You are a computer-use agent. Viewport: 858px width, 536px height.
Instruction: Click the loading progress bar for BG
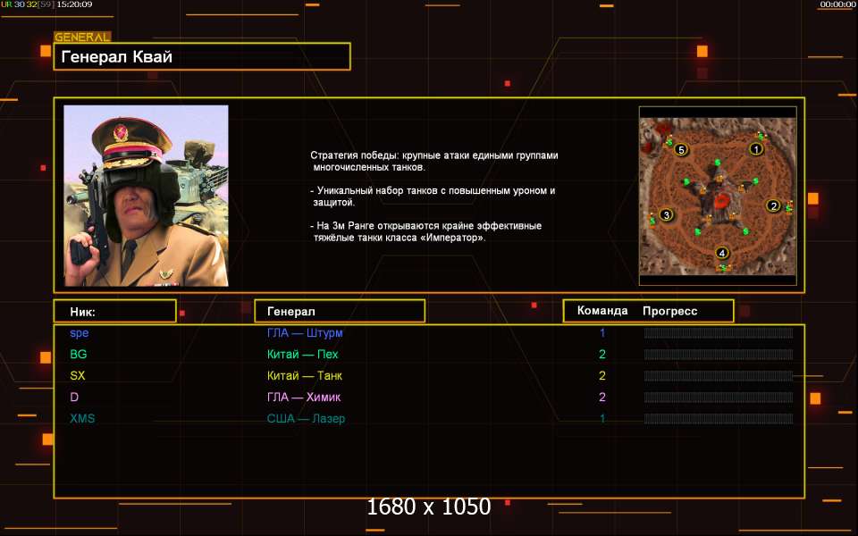coord(719,355)
